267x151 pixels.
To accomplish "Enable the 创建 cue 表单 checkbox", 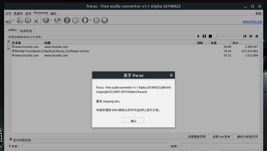I will 210,136.
